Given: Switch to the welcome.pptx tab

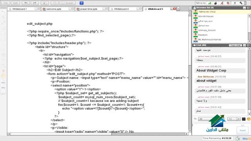Looking at the screenshot, I should point(54,9).
